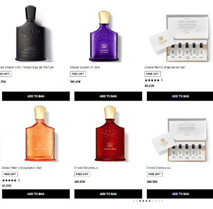Viewport: 213px width, 209px height.
Task: Open the red Centaurus bottle image
Action: point(110,133)
